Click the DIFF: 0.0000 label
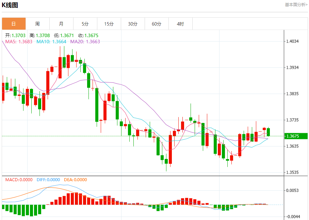 click(x=48, y=179)
